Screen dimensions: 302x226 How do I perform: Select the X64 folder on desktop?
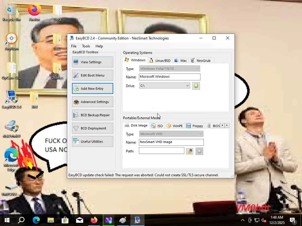(34, 100)
